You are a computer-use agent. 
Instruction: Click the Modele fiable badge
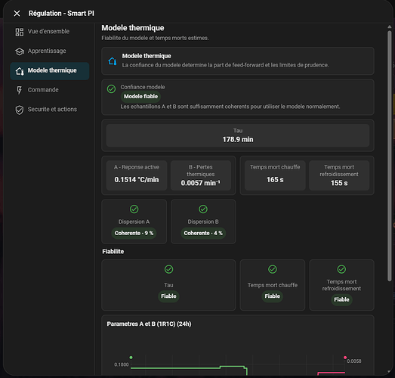point(140,96)
